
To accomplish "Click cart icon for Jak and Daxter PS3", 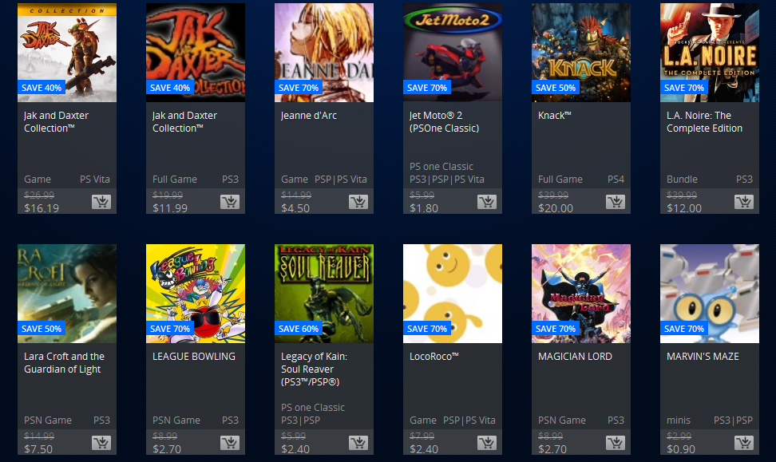I will (230, 202).
